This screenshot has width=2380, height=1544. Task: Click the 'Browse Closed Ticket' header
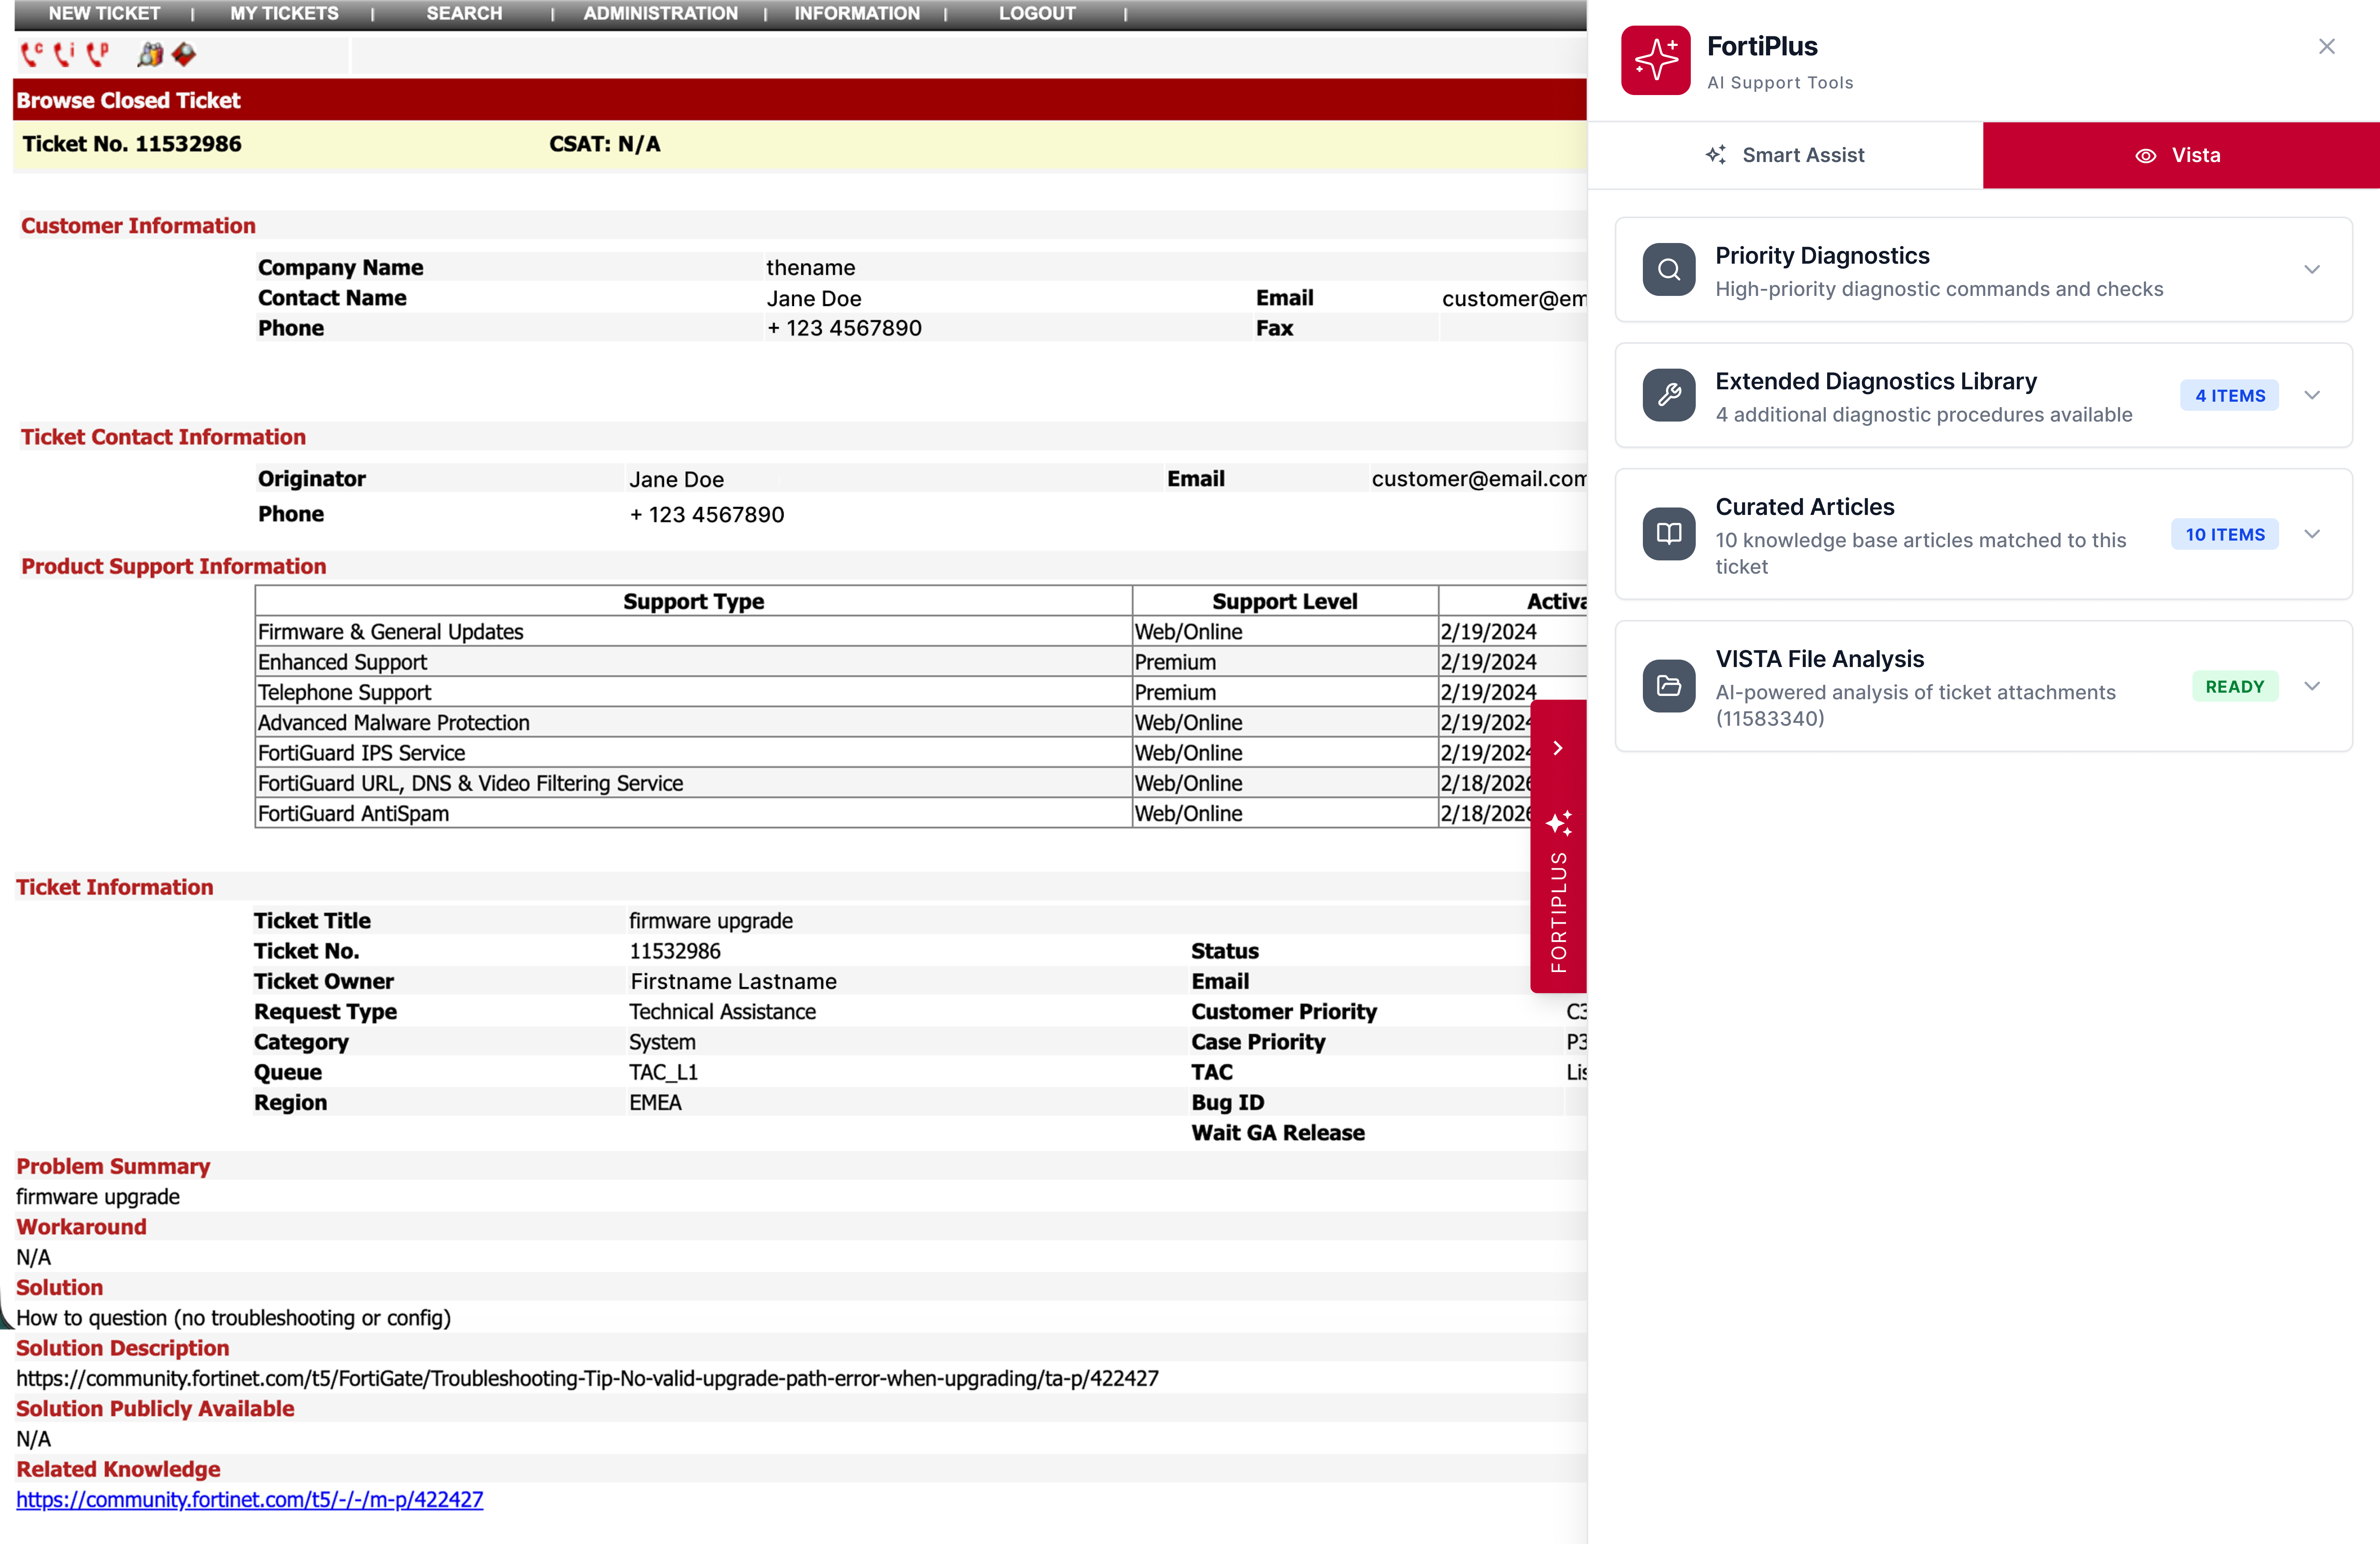point(128,100)
